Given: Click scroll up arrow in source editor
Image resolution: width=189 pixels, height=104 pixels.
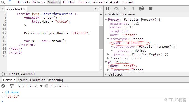Looking at the screenshot, I should (101, 14).
